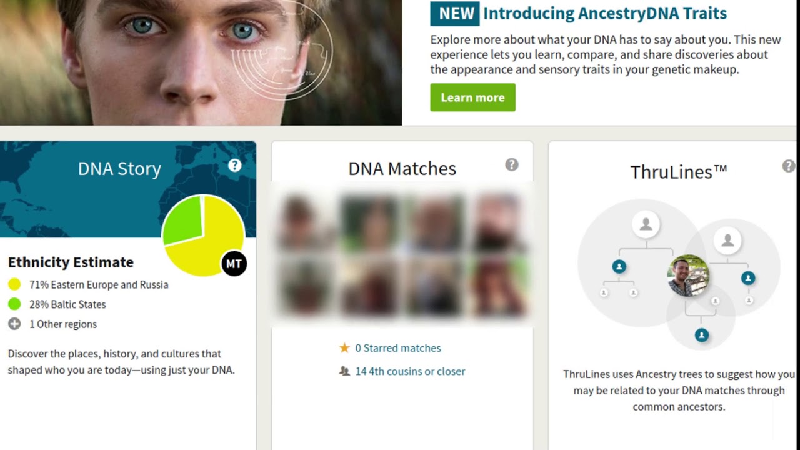The image size is (800, 450).
Task: Open the DNA Story card title
Action: click(x=119, y=169)
